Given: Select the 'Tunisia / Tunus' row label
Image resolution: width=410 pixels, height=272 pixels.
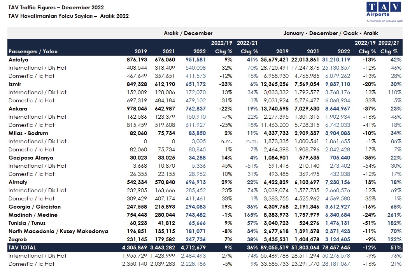Looking at the screenshot, I should pos(27,223).
